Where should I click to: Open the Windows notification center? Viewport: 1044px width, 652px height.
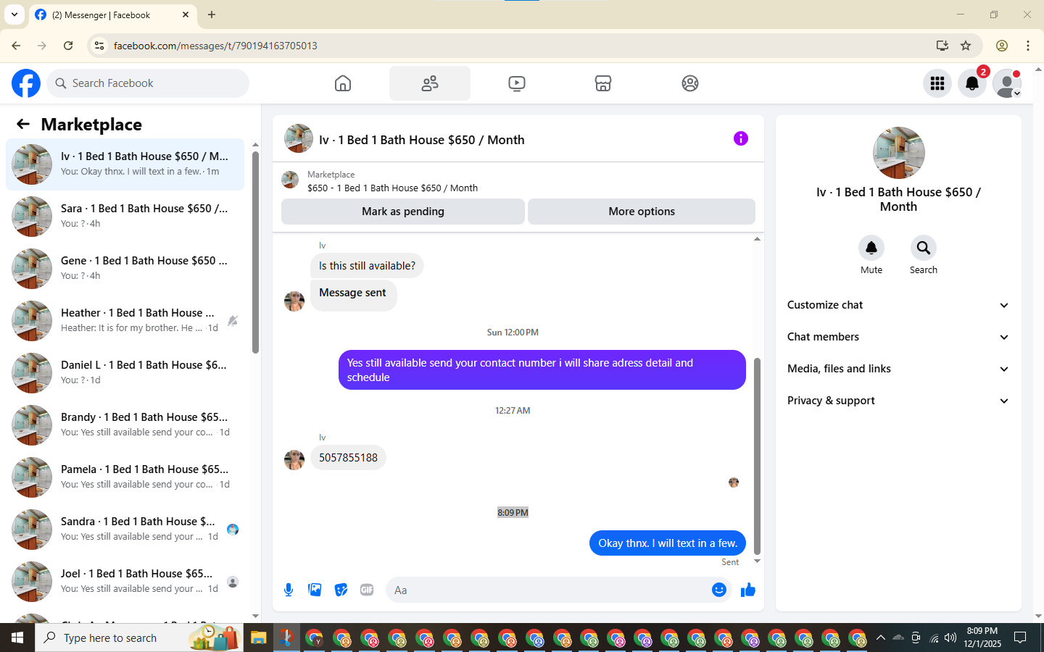(x=1020, y=638)
